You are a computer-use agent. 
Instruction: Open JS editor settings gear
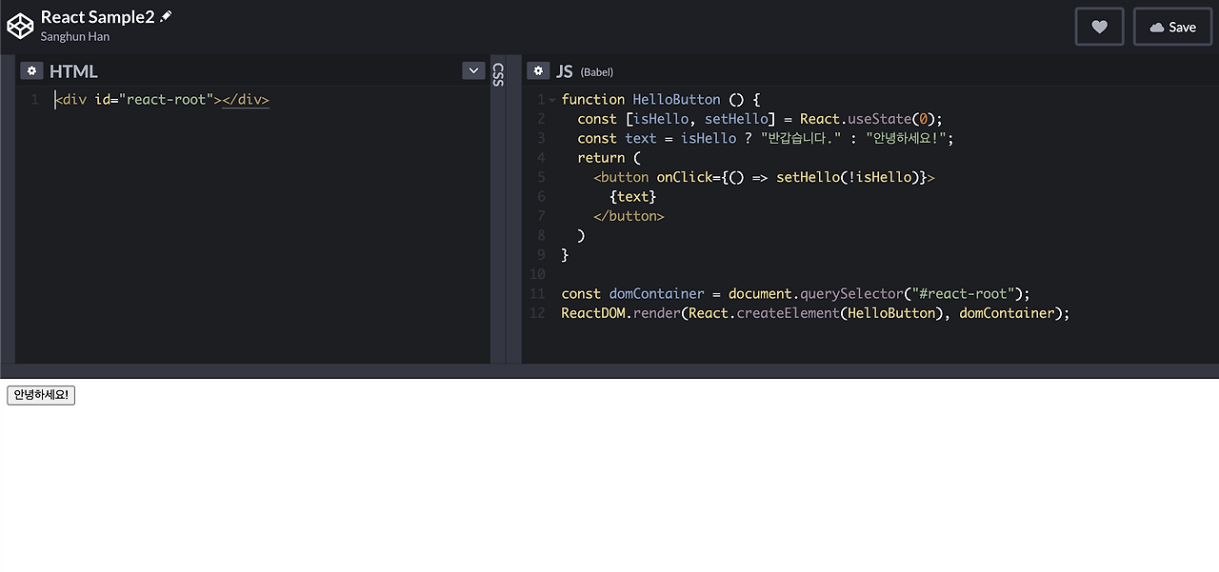pos(538,71)
